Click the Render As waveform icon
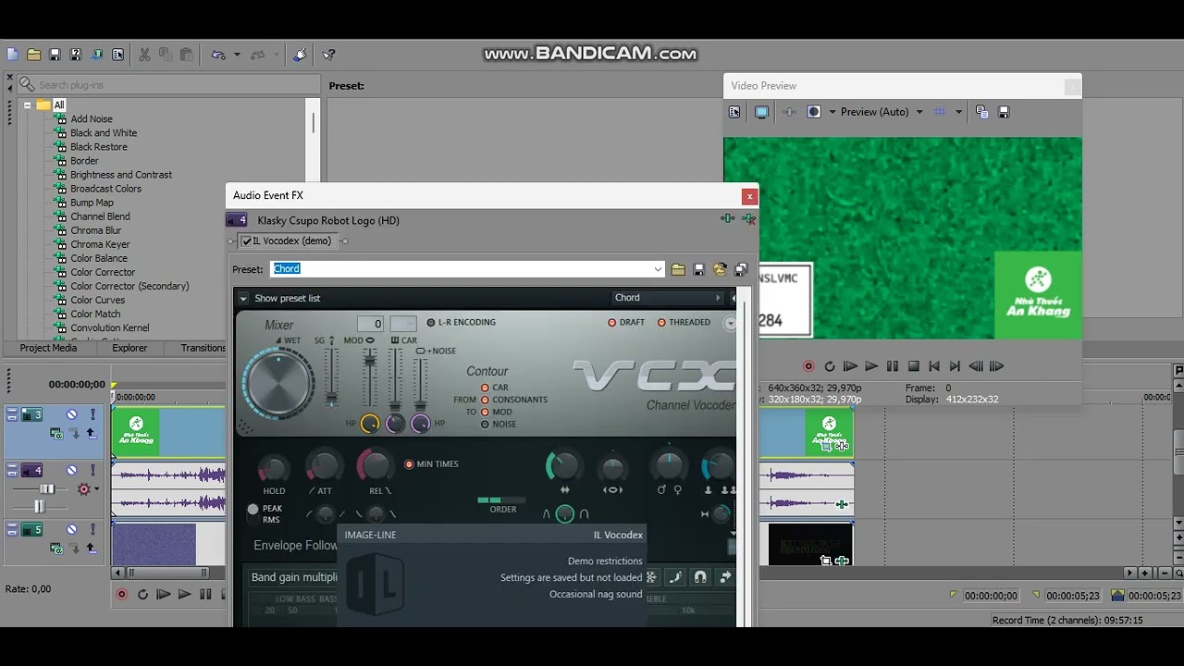1184x666 pixels. [x=97, y=55]
